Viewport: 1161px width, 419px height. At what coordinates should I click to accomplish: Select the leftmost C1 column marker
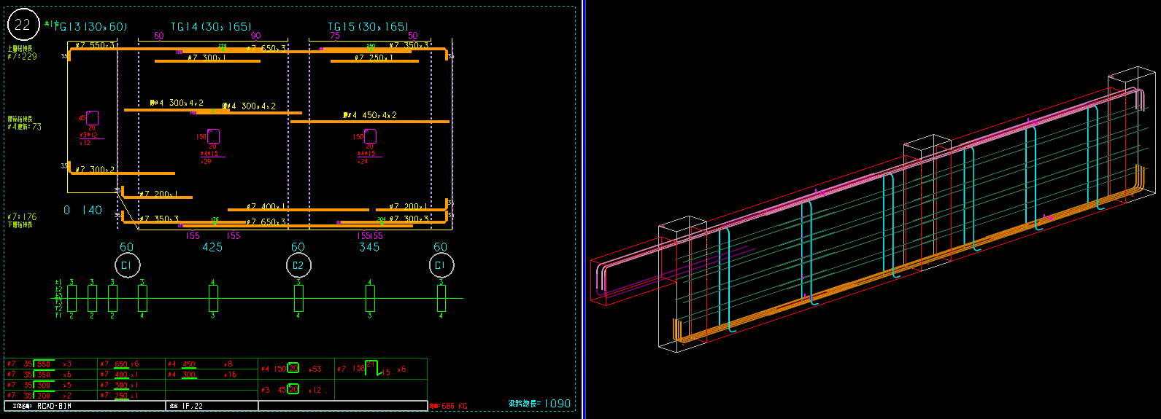(126, 265)
